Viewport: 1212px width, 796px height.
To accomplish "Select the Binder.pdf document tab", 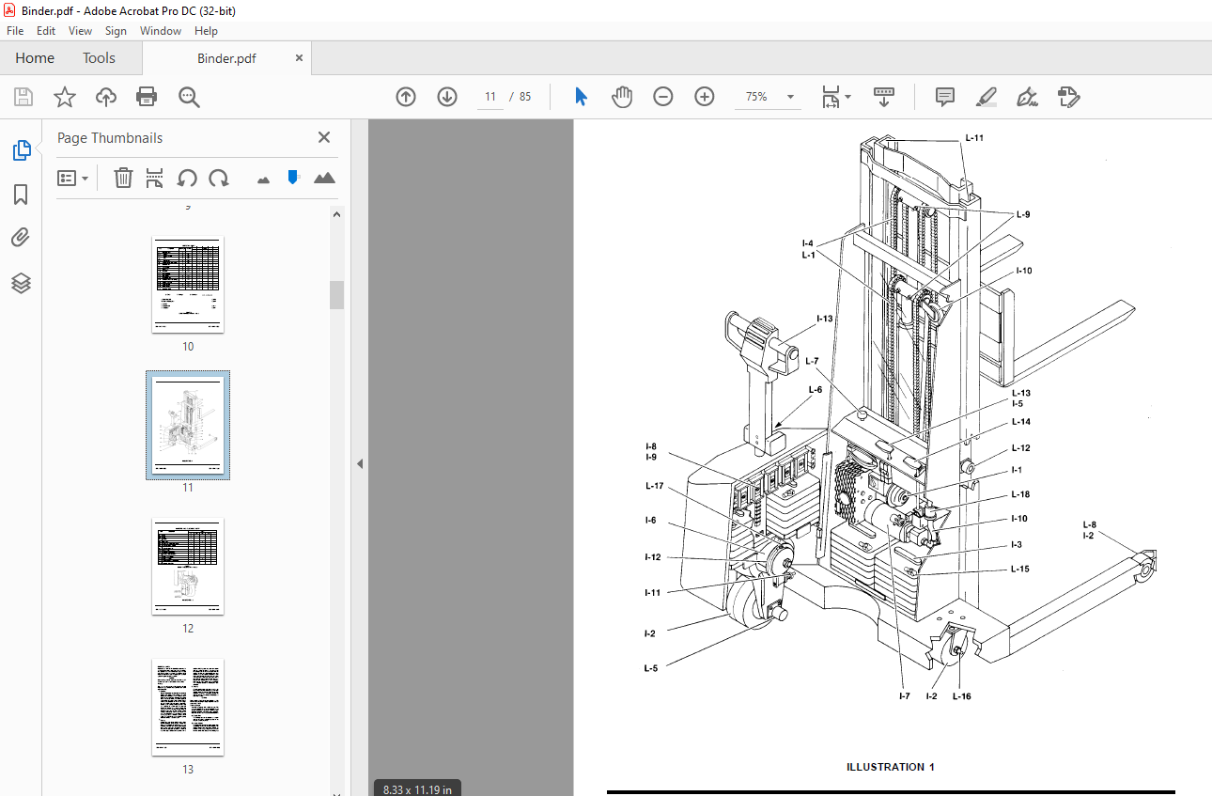I will click(x=226, y=58).
